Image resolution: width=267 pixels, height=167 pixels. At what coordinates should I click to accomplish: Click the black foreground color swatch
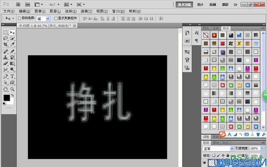point(6,97)
